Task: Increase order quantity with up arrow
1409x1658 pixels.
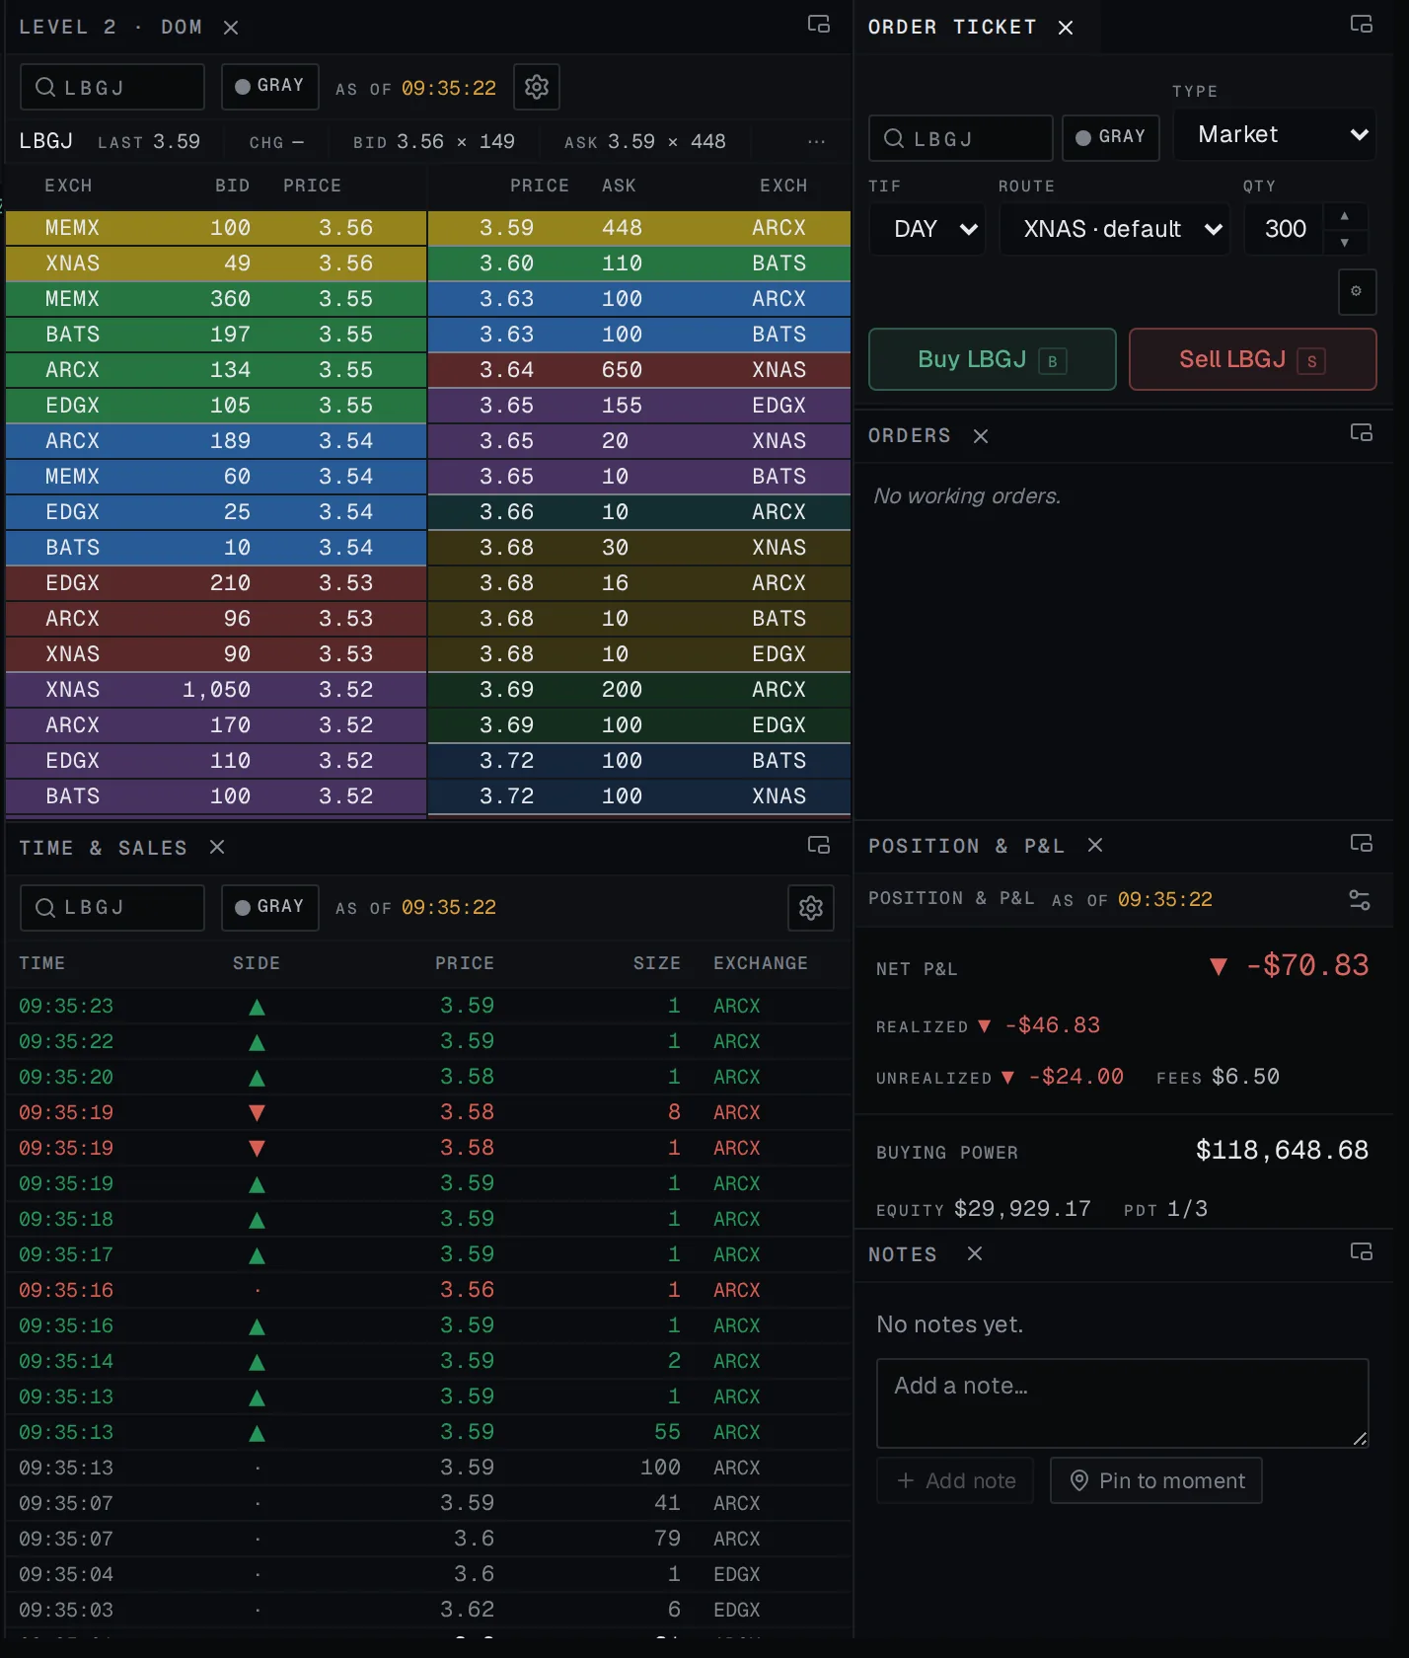Action: pos(1345,216)
